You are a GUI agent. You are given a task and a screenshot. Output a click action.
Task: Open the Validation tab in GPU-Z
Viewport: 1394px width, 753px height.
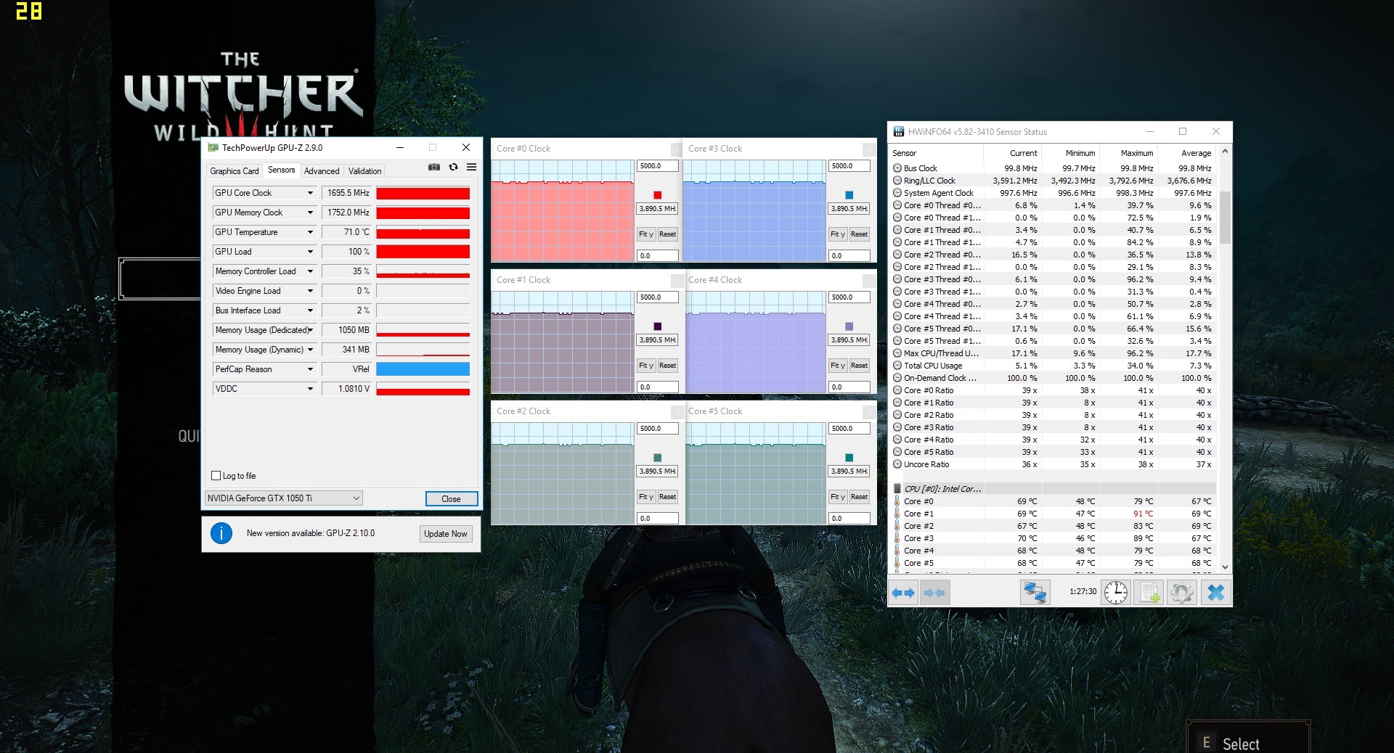[364, 171]
